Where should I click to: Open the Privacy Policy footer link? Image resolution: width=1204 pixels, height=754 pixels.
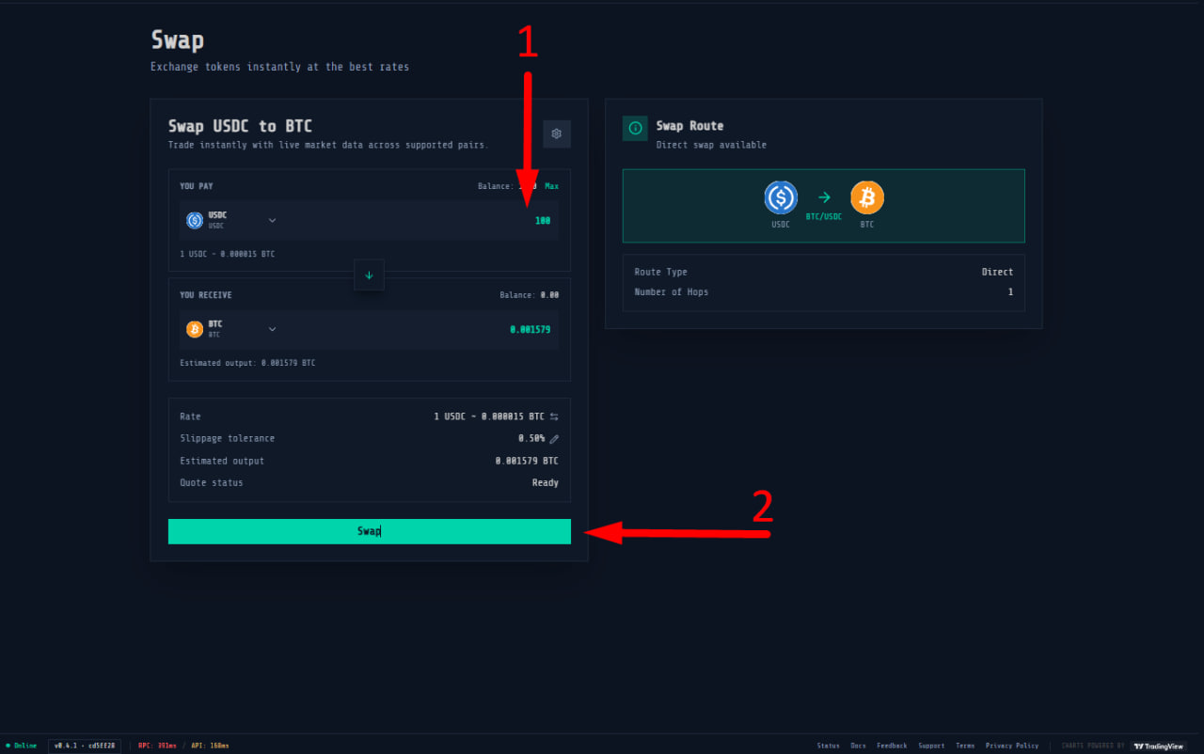pos(1012,746)
